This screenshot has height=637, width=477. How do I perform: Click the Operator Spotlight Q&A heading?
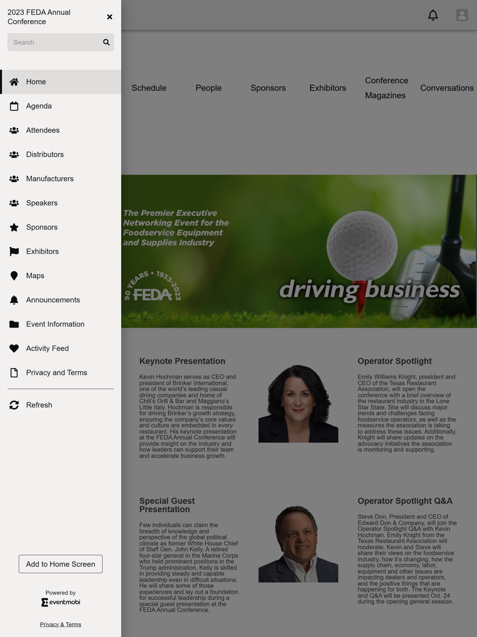405,501
